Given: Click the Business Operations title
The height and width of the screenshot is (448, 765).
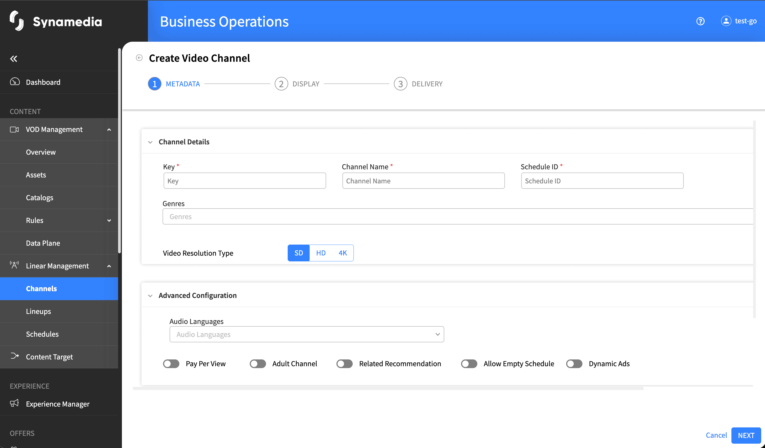Looking at the screenshot, I should 224,22.
